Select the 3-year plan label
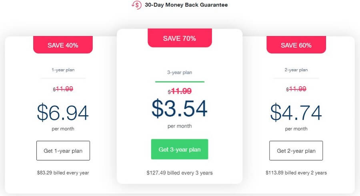The width and height of the screenshot is (360, 196). point(180,72)
